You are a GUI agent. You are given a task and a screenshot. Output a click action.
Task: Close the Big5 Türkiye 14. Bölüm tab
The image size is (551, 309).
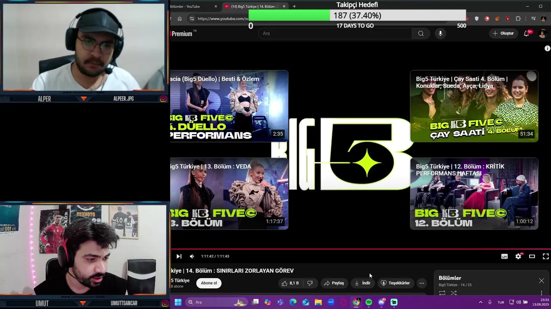[x=284, y=6]
